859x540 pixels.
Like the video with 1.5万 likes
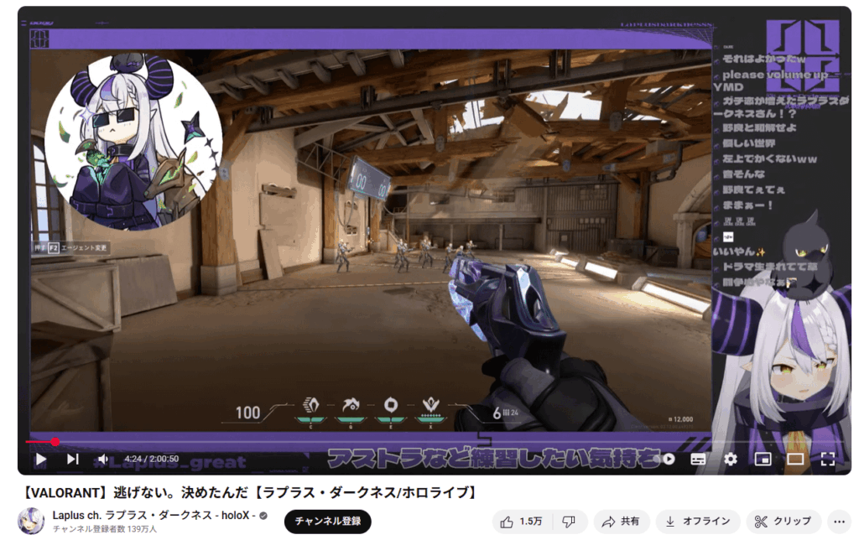coord(522,522)
